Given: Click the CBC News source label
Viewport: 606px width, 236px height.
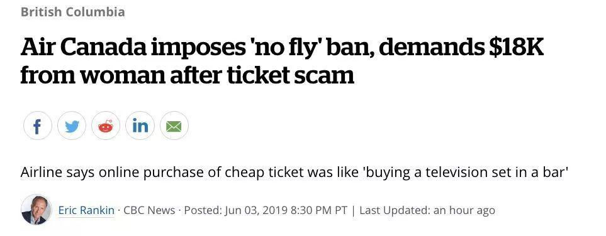Looking at the screenshot, I should coord(149,210).
